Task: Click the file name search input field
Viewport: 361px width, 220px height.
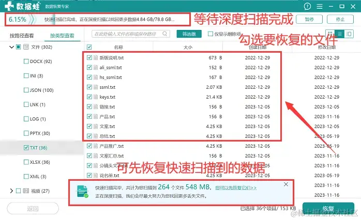Action: point(131,34)
